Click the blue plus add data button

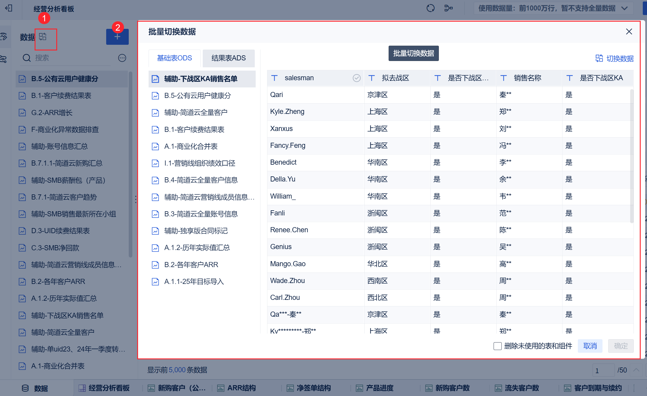[x=117, y=37]
